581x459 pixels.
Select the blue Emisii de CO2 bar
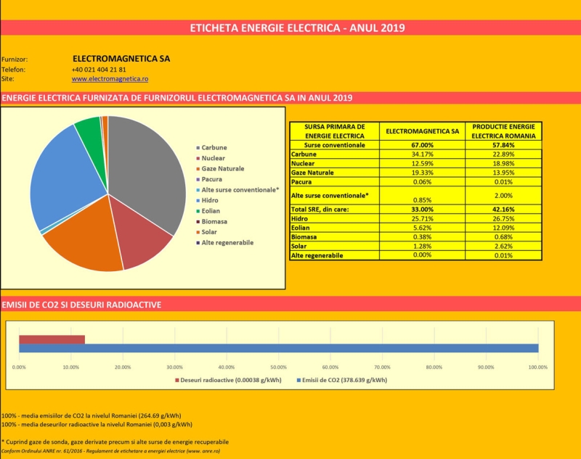(279, 348)
